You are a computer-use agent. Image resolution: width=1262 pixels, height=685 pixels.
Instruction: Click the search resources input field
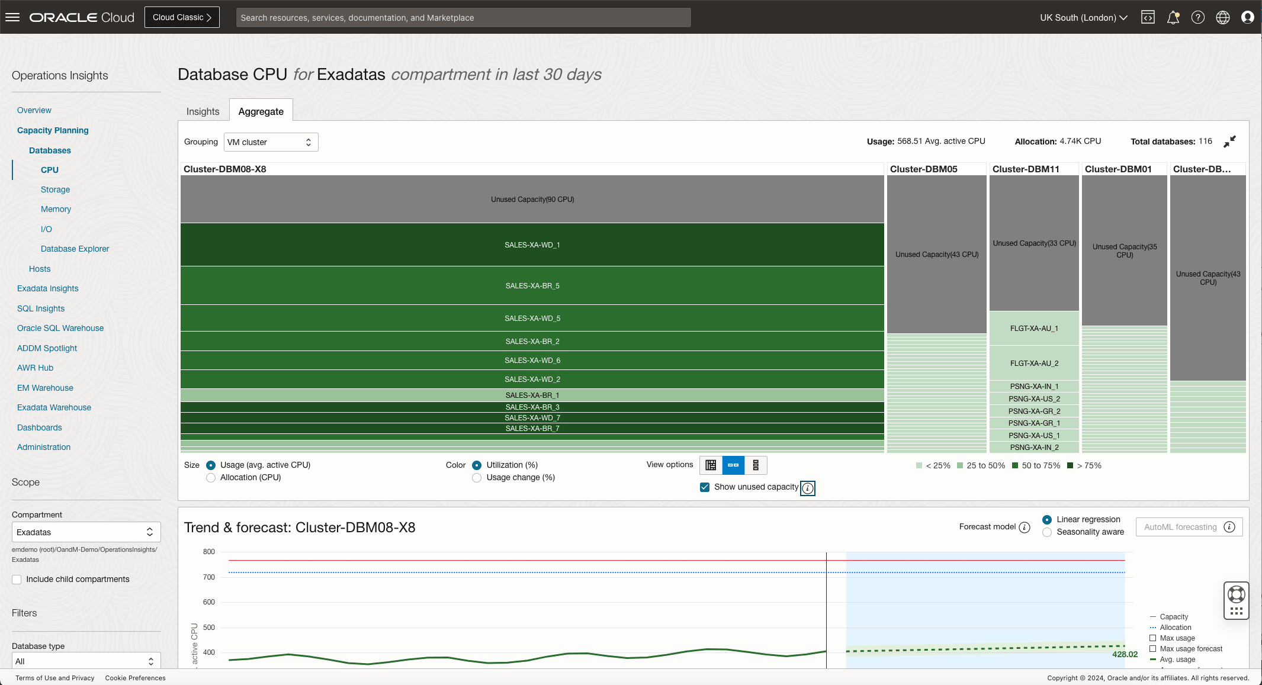(464, 17)
